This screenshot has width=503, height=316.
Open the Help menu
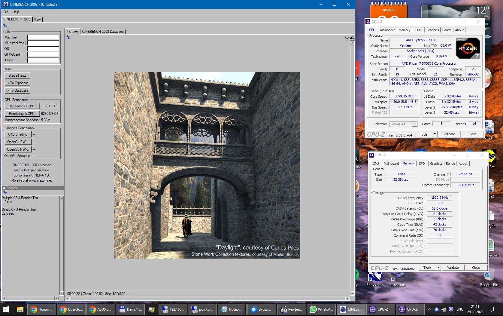[x=16, y=12]
